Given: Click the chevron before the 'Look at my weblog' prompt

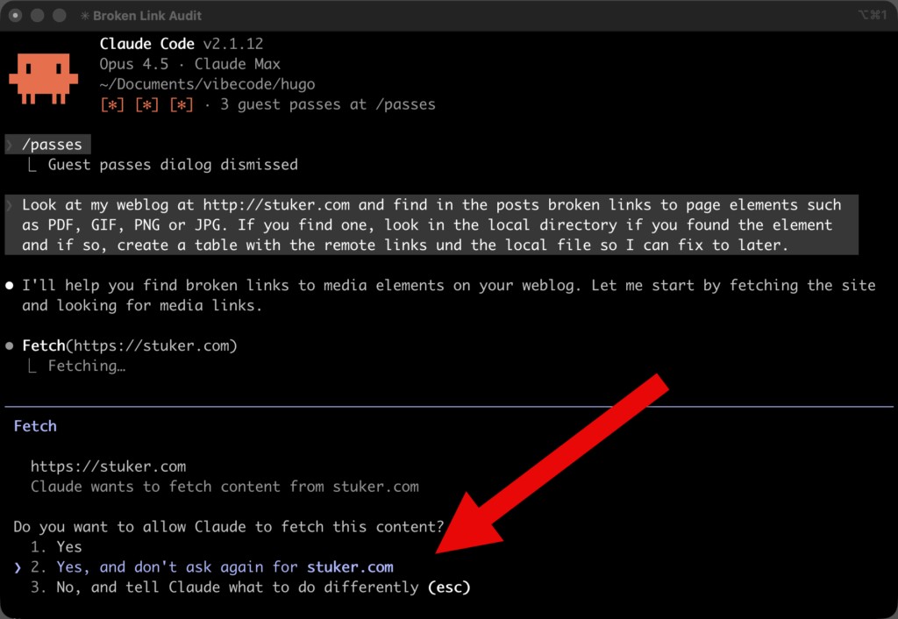Looking at the screenshot, I should click(10, 205).
